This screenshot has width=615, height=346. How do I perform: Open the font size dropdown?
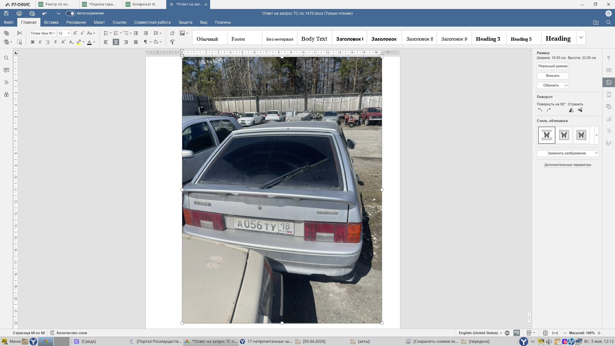pyautogui.click(x=69, y=33)
